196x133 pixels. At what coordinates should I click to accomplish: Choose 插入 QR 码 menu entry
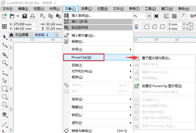98,22
